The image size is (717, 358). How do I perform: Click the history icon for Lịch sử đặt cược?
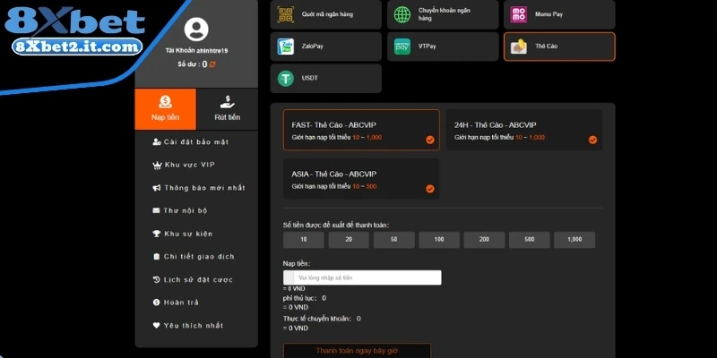pyautogui.click(x=156, y=279)
